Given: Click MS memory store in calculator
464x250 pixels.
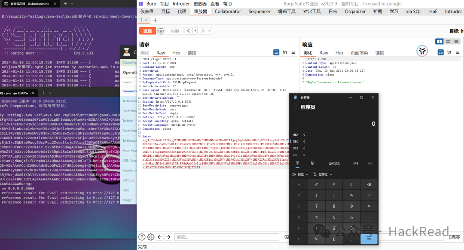Looking at the screenshot, I should click(x=355, y=164).
